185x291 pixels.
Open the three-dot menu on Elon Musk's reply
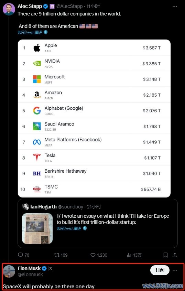click(175, 270)
